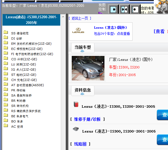Open BO 车身 section
Image resolution: width=168 pixels, height=150 pixels.
tap(17, 121)
